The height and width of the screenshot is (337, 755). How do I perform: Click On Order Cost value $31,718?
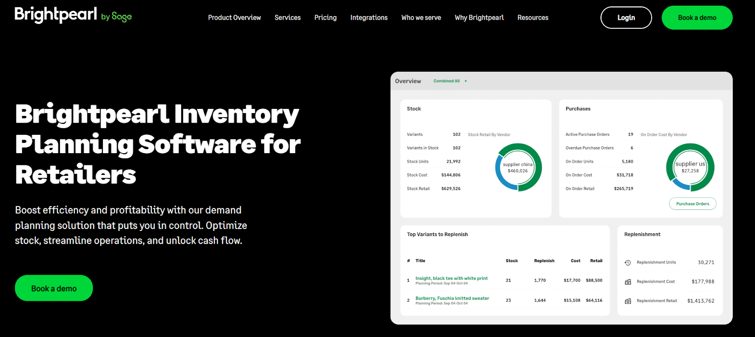(625, 175)
